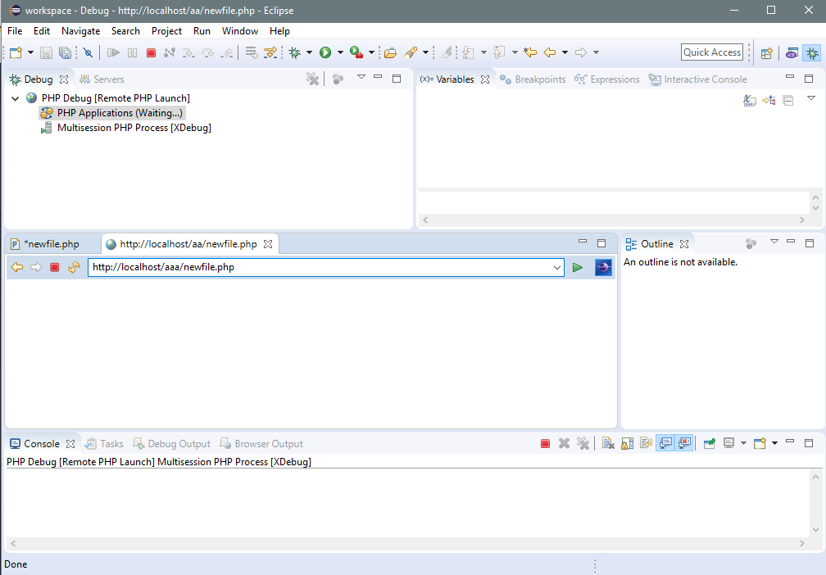This screenshot has width=826, height=575.
Task: Click the red Terminate button in main toolbar
Action: [x=151, y=52]
